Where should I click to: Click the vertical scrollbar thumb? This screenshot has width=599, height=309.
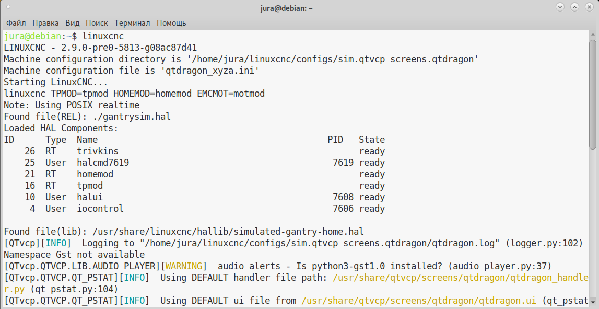[593, 94]
